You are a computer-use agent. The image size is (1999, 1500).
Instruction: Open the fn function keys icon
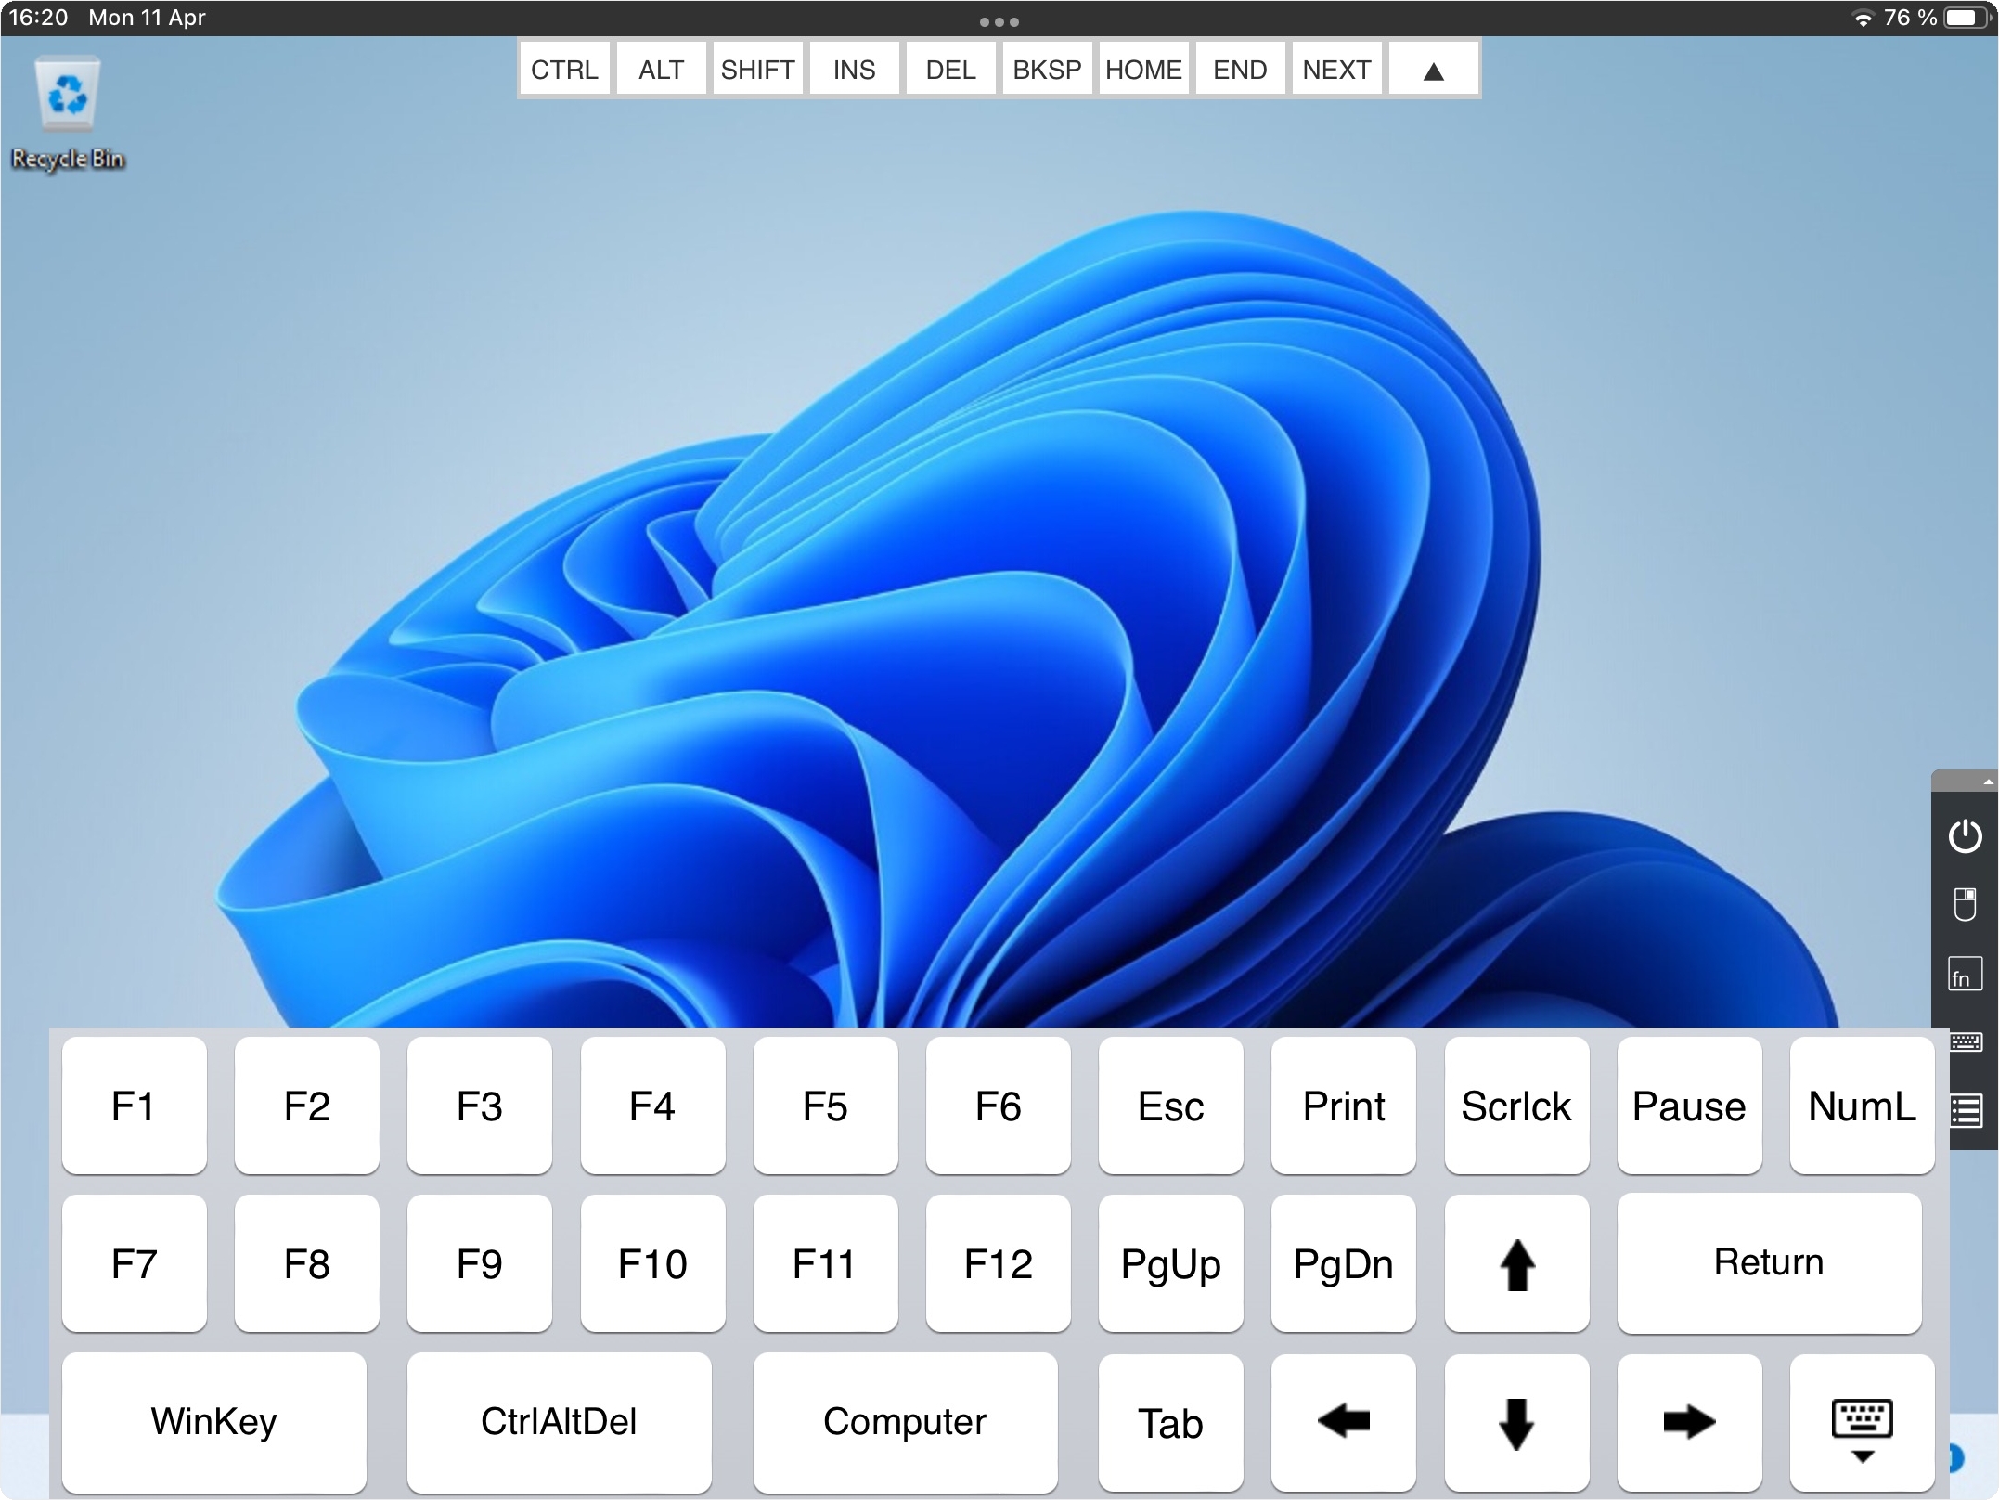pyautogui.click(x=1965, y=976)
